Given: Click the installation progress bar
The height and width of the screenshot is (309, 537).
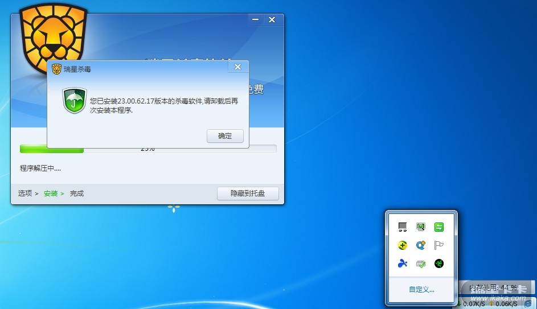Looking at the screenshot, I should coord(148,149).
